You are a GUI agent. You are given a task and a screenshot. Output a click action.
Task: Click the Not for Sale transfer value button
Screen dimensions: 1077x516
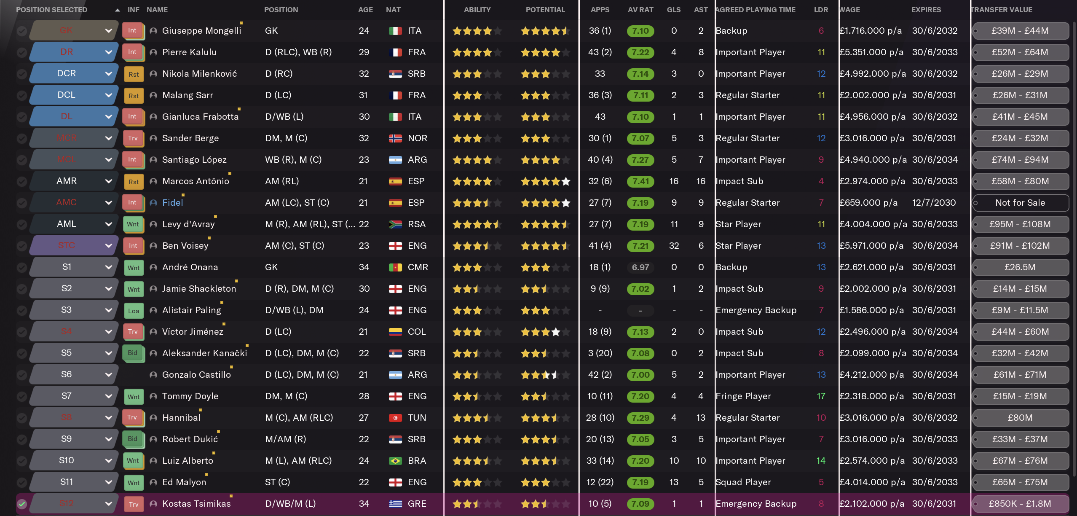[x=1020, y=203]
